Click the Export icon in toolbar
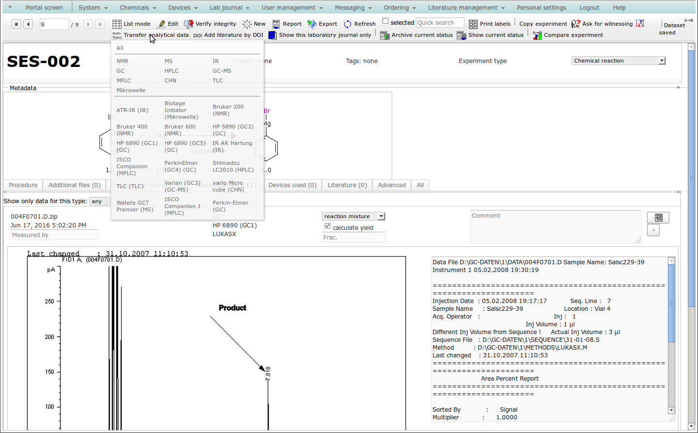 click(x=312, y=24)
